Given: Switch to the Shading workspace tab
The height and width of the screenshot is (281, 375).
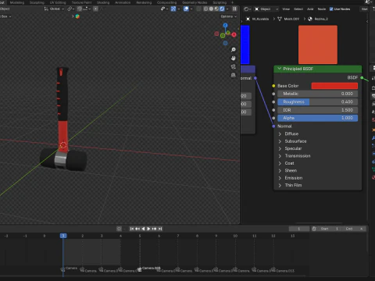Looking at the screenshot, I should tap(103, 2).
